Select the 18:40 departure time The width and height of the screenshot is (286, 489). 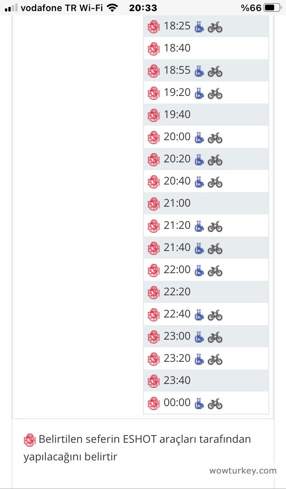(x=177, y=48)
